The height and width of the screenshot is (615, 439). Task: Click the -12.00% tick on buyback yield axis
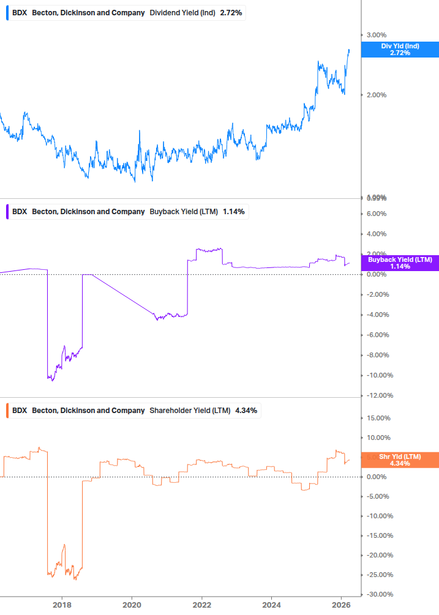point(380,395)
